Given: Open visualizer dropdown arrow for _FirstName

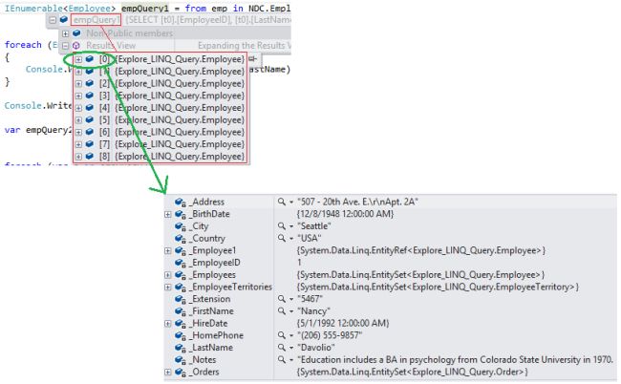Looking at the screenshot, I should [291, 311].
